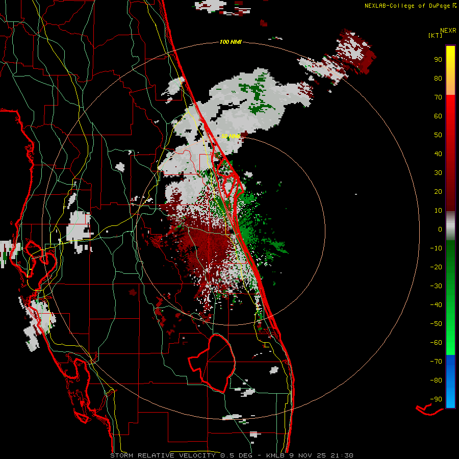Image resolution: width=459 pixels, height=459 pixels.
Task: Click the [KT] units label
Action: click(436, 35)
